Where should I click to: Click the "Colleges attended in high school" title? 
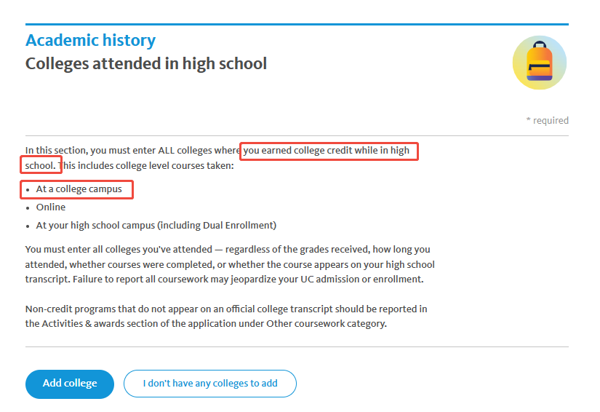pos(145,63)
